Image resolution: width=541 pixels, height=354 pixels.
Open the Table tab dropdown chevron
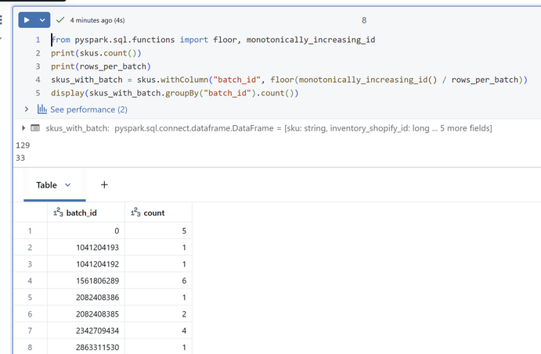coord(67,185)
